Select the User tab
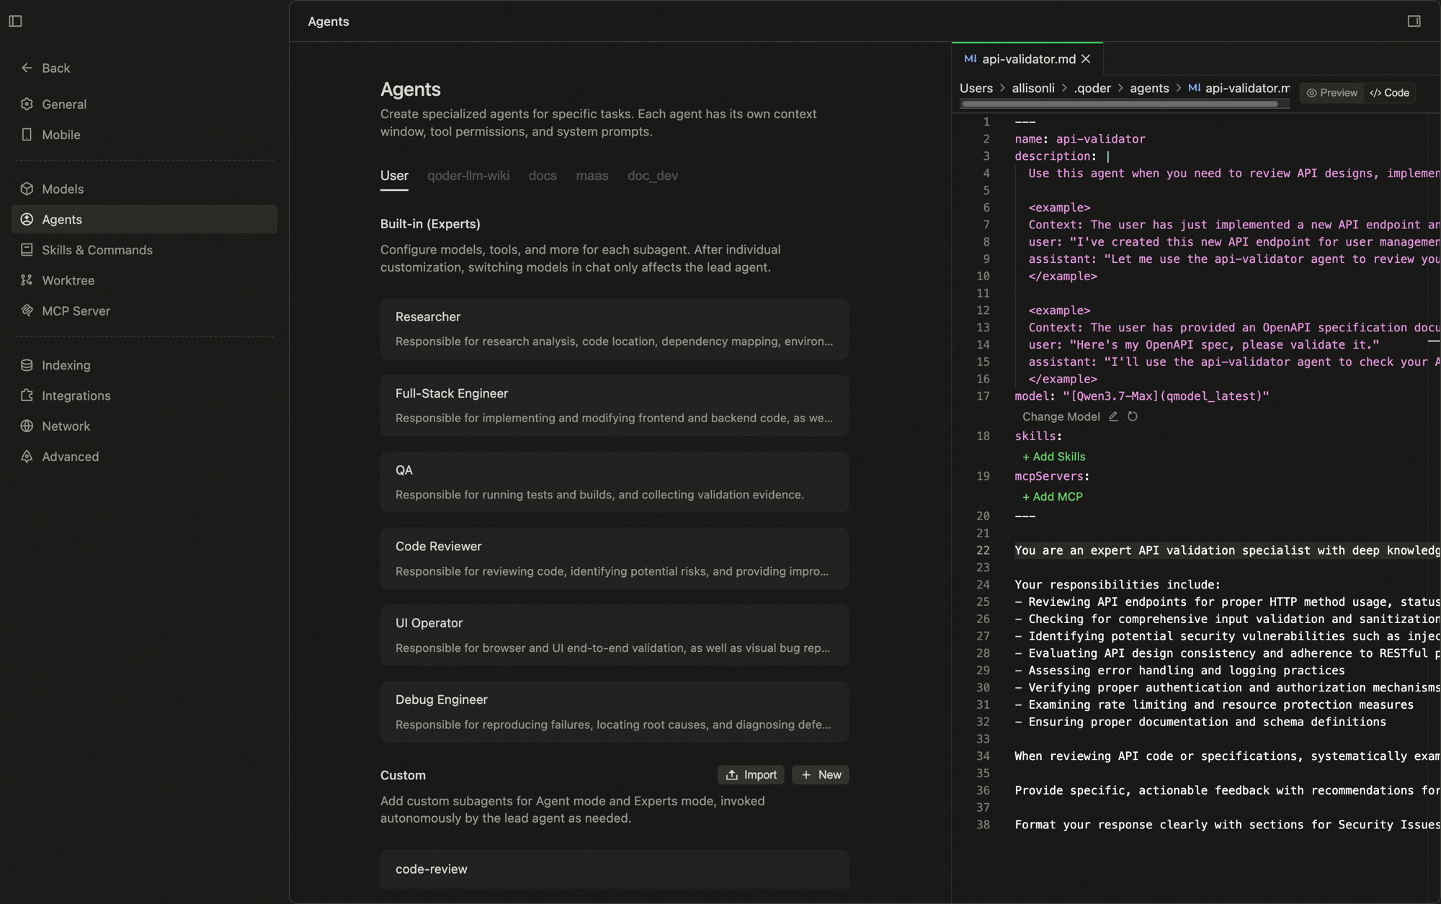Viewport: 1441px width, 904px height. (394, 176)
